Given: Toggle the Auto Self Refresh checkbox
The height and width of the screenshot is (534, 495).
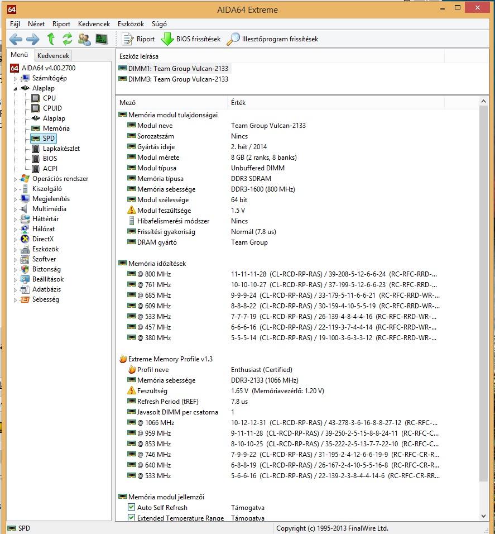Looking at the screenshot, I should point(131,507).
